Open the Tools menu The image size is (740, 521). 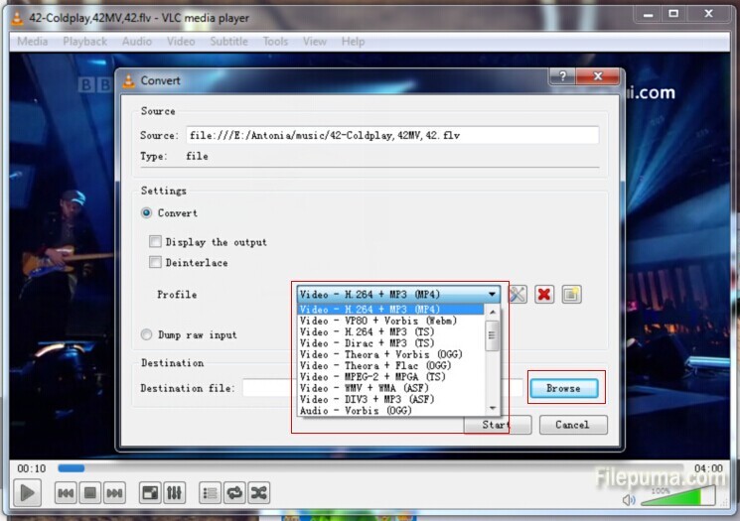point(275,42)
